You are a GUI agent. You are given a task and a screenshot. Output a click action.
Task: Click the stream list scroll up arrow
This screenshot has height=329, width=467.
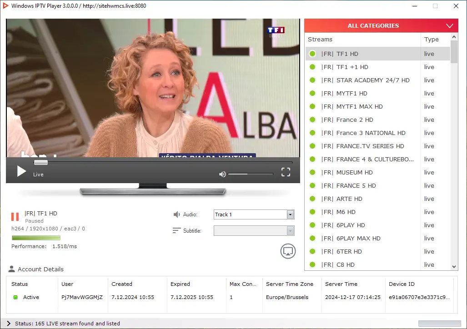coord(454,37)
